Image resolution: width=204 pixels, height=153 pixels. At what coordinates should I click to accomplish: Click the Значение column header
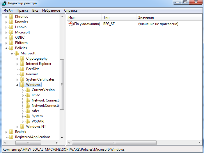(169, 17)
